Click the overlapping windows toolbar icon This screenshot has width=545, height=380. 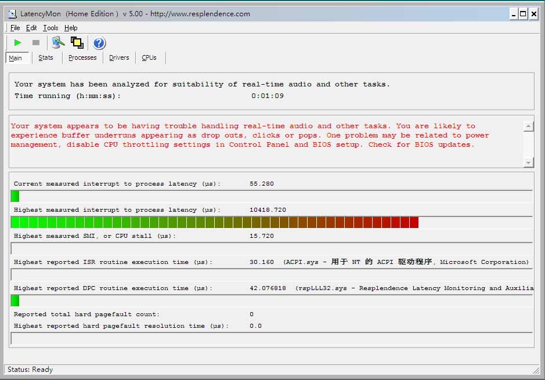[77, 43]
